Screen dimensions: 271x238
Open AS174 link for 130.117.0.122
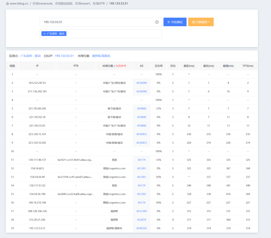142,186
